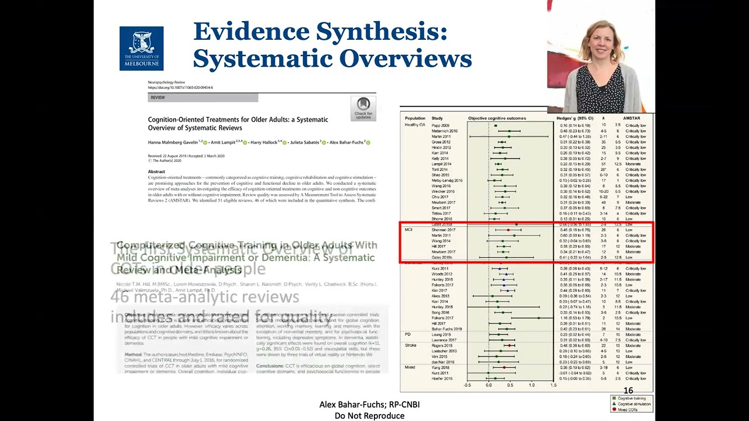Open the doi.org article link
749x421 pixels.
point(180,88)
